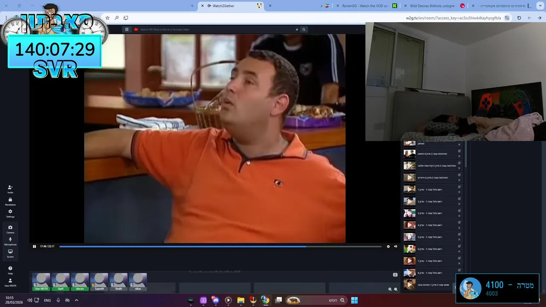Open Help in the left sidebar
Screen dimensions: 546x307
[x=10, y=270]
